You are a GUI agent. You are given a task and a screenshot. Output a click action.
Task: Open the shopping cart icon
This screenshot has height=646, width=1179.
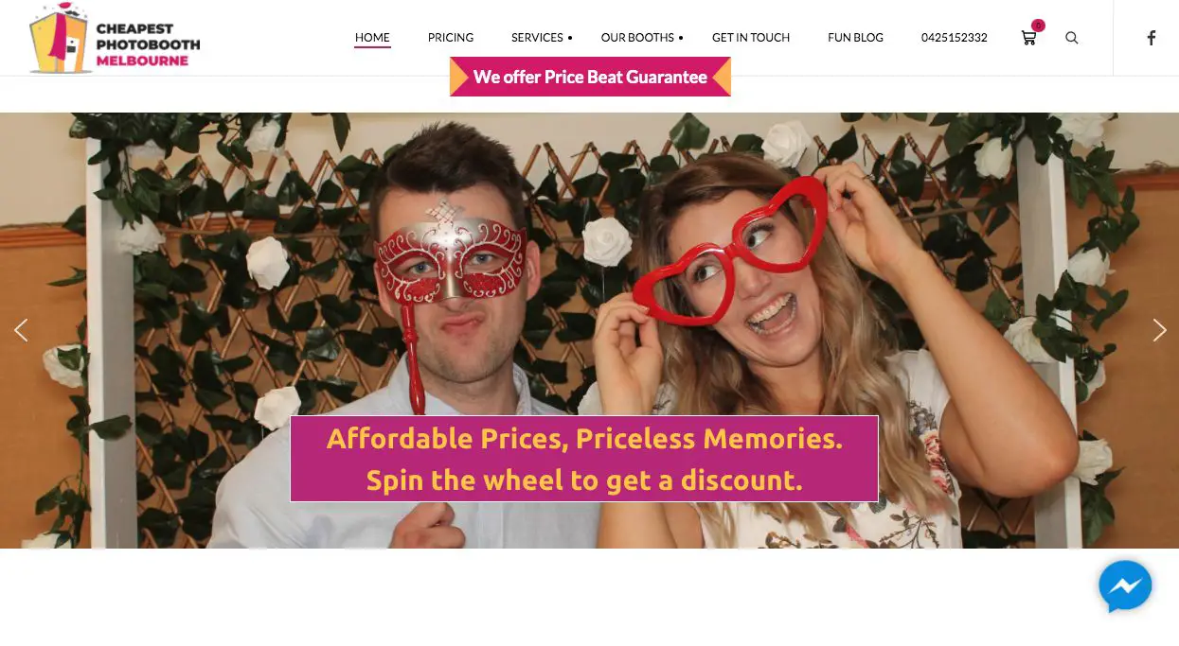(1028, 38)
